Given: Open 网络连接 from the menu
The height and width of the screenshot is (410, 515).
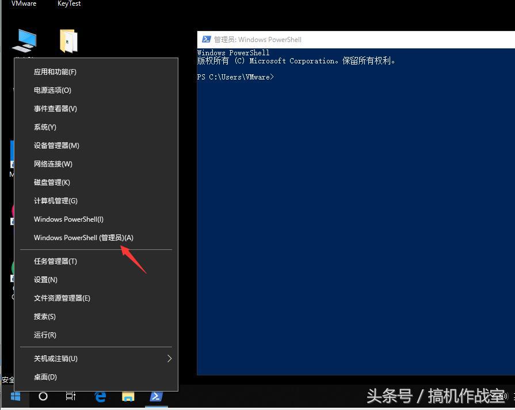Looking at the screenshot, I should pos(53,164).
